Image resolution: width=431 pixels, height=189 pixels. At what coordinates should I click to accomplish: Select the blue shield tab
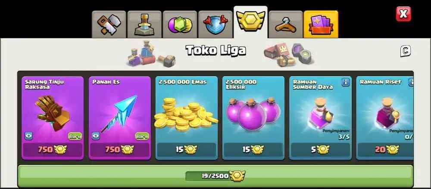coord(215,25)
